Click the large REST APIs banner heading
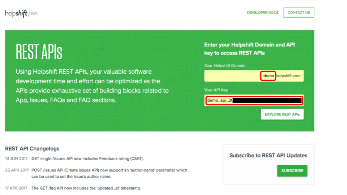347x195 pixels. tap(39, 52)
